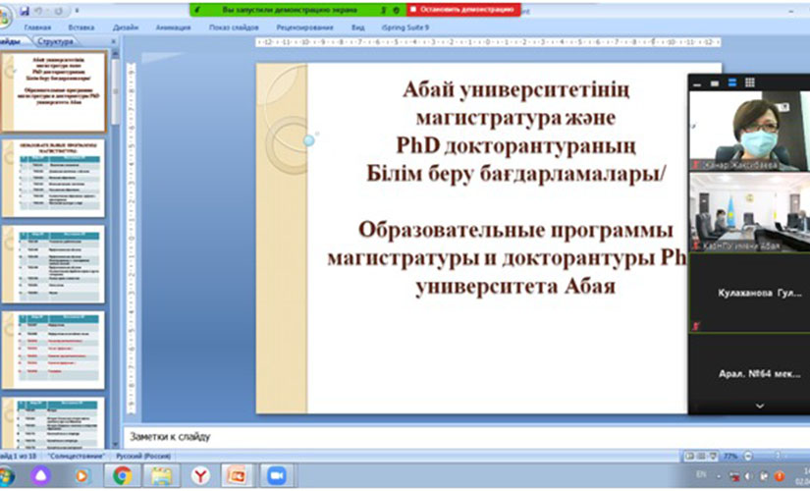Click scroll down arrow of slide pane scrollbar
Screen dimensions: 810x491
[115, 444]
